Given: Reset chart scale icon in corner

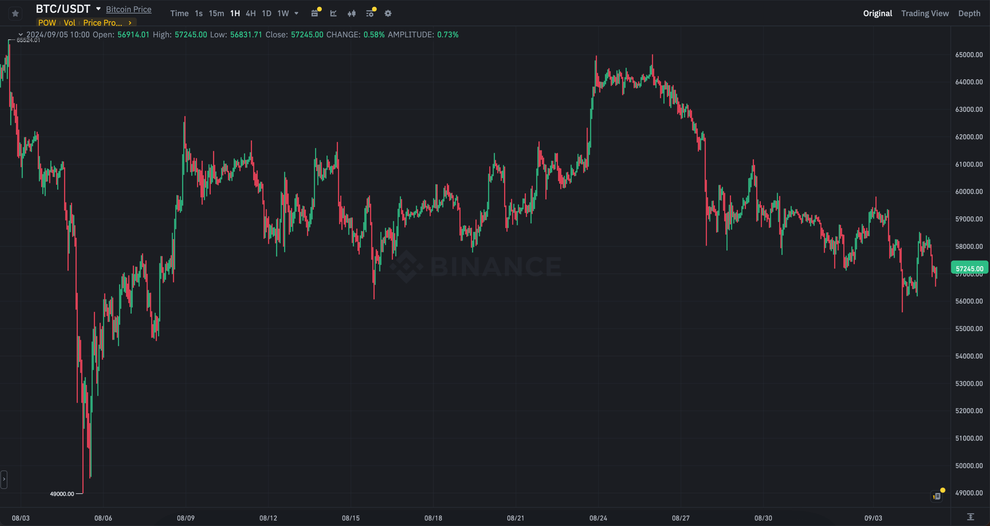Looking at the screenshot, I should [x=970, y=517].
